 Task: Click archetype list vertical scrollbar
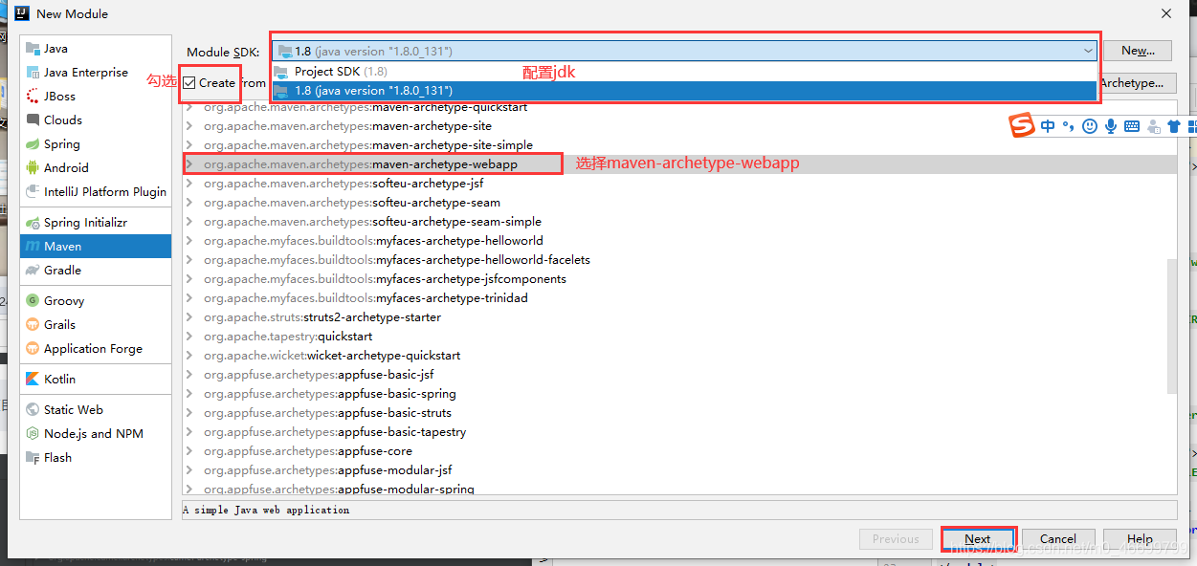(x=1172, y=325)
